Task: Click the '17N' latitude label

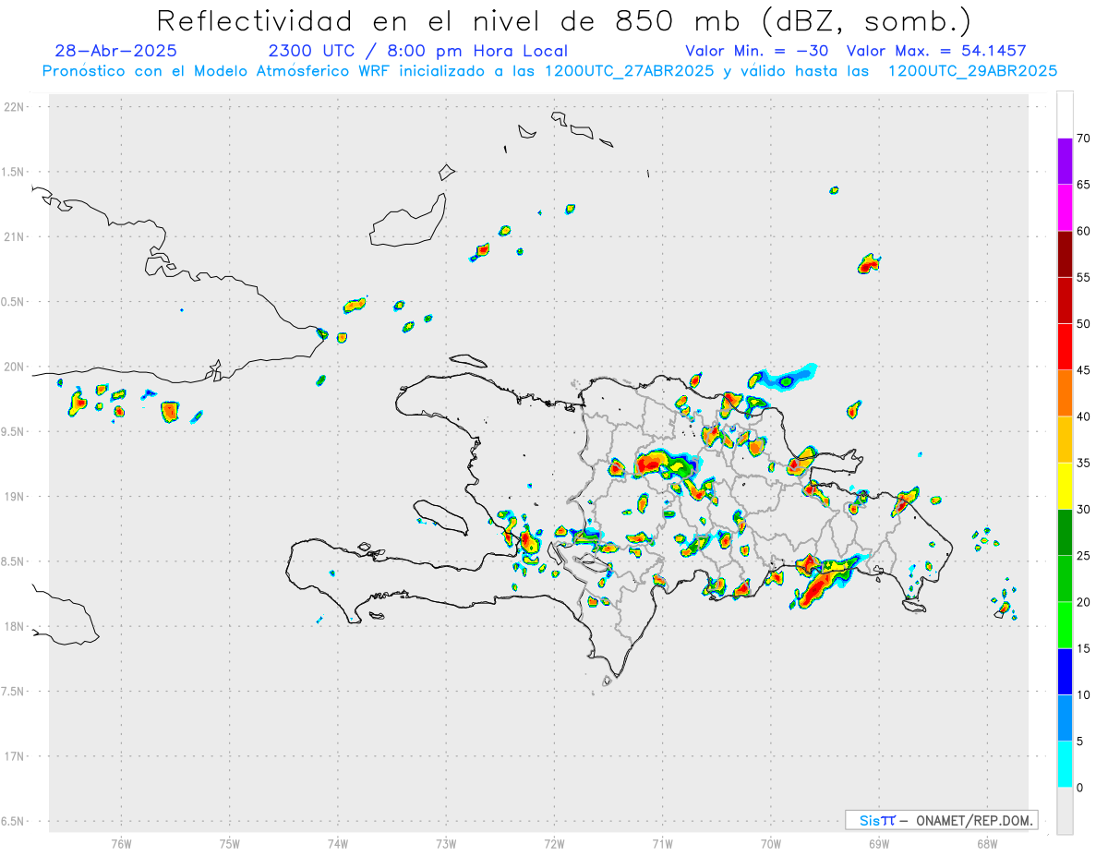Action: tap(15, 756)
